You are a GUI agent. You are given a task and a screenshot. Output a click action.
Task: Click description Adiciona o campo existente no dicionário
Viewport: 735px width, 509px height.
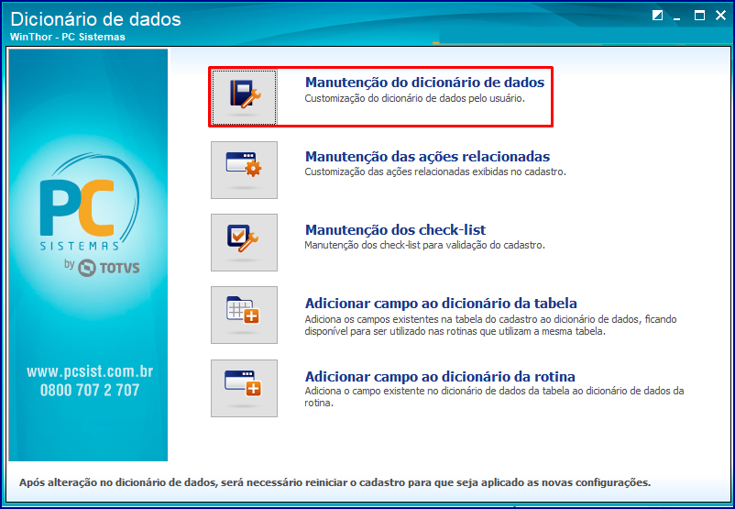pyautogui.click(x=494, y=396)
